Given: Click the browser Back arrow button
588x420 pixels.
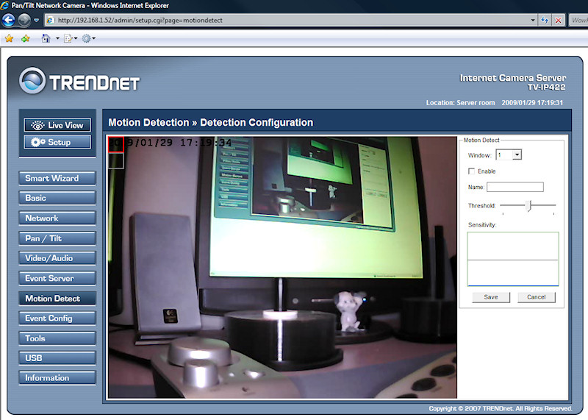Looking at the screenshot, I should 9,20.
